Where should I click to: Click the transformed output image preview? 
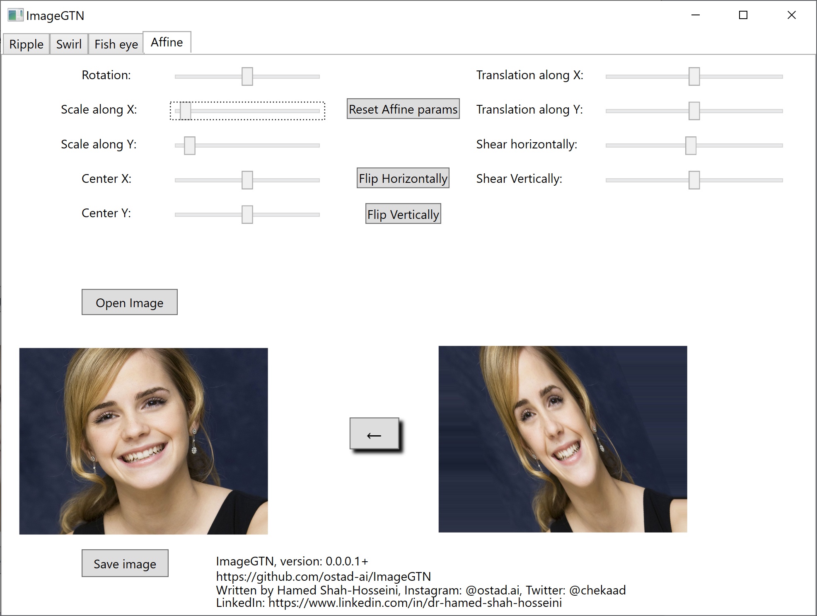[x=563, y=439]
